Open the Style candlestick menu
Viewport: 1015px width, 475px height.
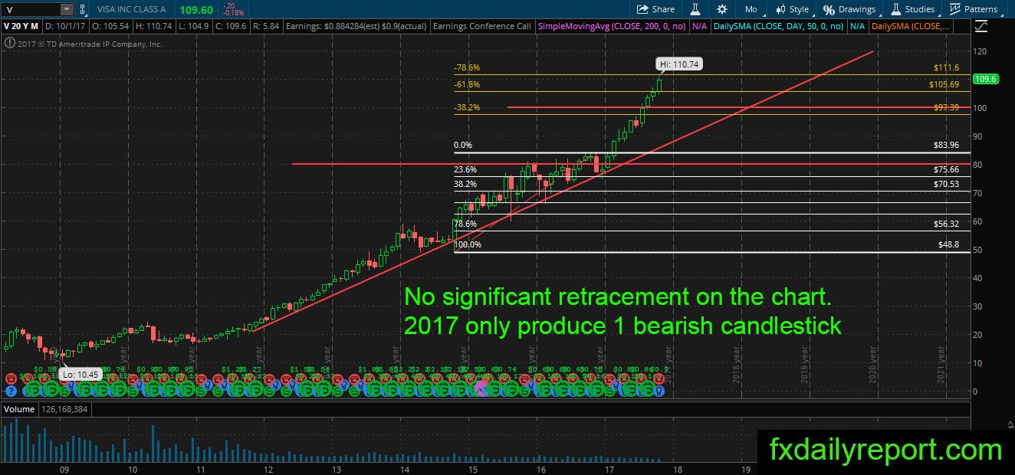pyautogui.click(x=792, y=9)
